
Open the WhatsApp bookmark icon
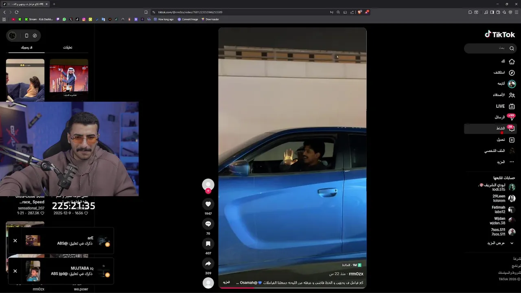(x=64, y=19)
